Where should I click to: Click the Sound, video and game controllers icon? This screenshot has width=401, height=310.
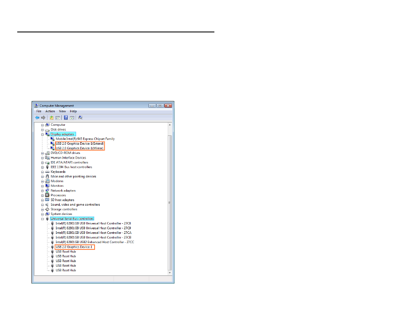pos(47,205)
